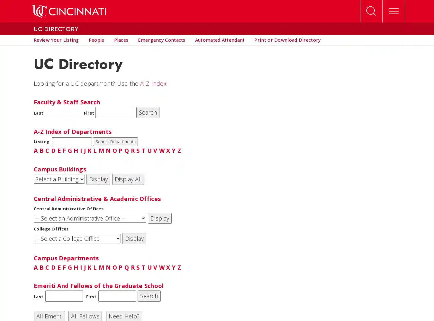Select letter Q in A-Z Index of Departments
The image size is (434, 321).
tap(127, 151)
